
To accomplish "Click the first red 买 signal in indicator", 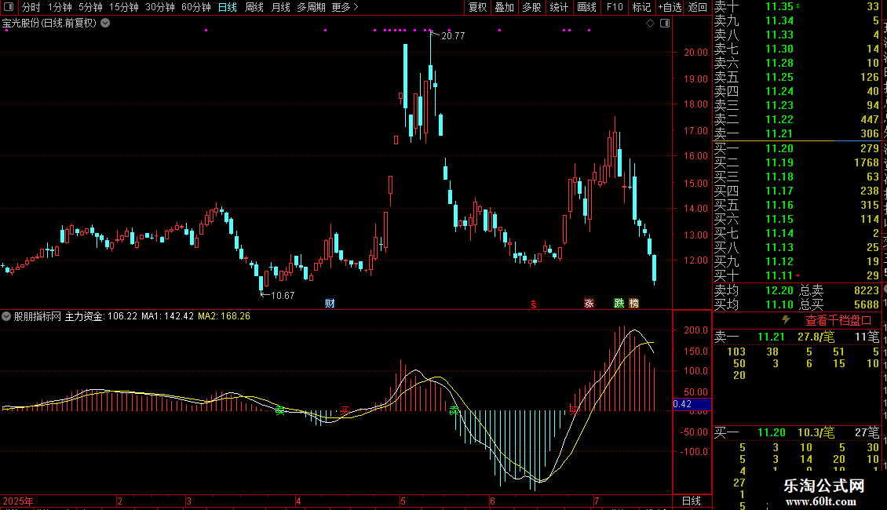I will coord(345,410).
